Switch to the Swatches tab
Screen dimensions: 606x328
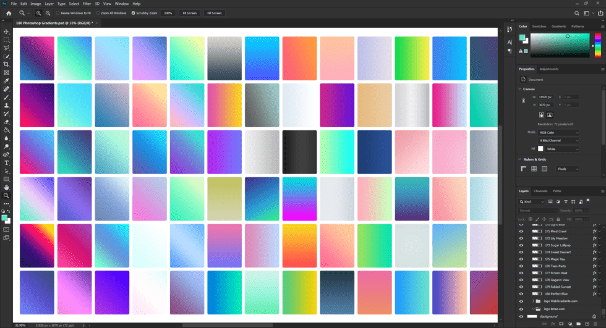539,27
